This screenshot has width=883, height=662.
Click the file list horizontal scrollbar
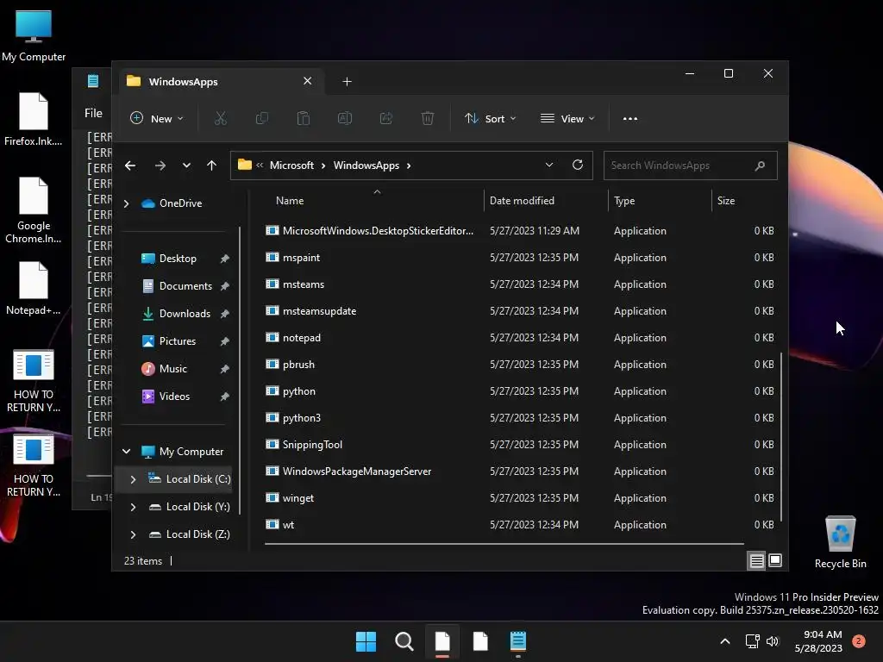tap(504, 544)
